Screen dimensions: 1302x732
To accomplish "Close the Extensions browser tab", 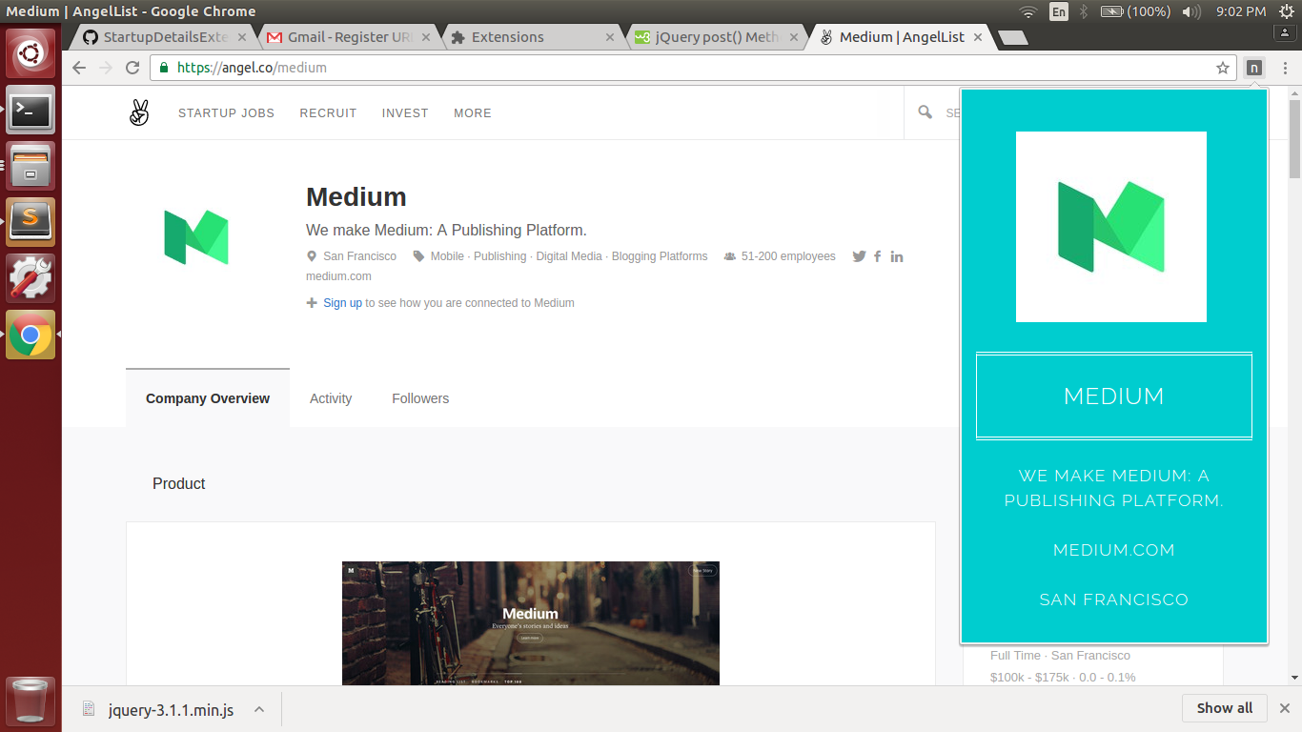I will 610,37.
